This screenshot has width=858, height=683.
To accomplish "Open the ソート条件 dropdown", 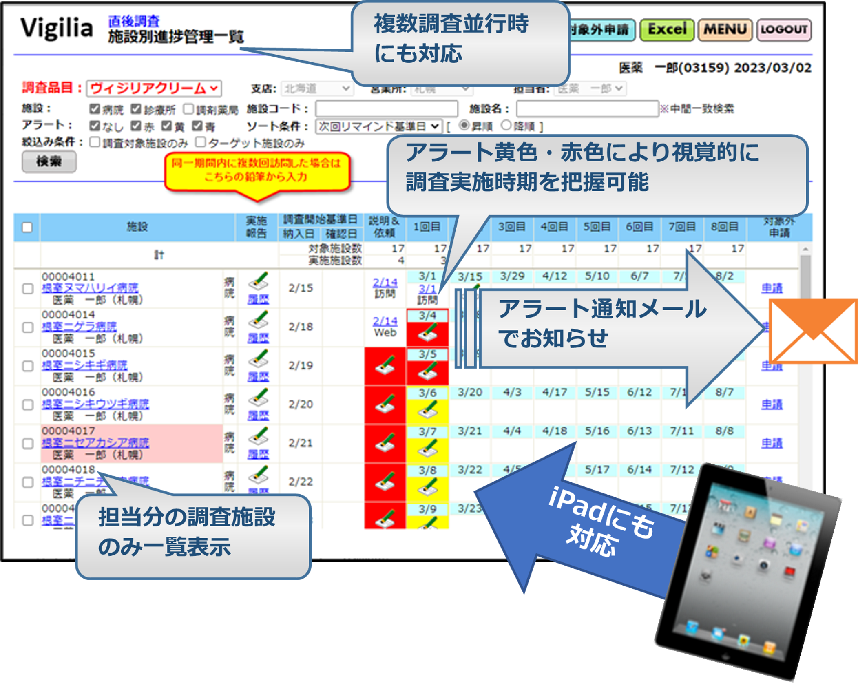I will point(377,126).
